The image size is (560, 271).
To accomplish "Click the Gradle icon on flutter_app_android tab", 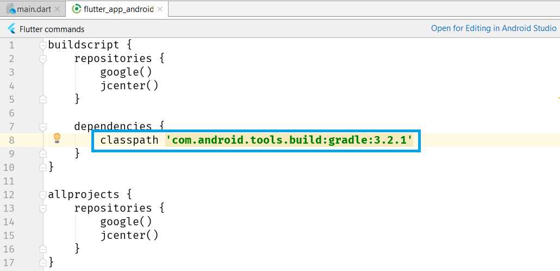I will coord(76,9).
